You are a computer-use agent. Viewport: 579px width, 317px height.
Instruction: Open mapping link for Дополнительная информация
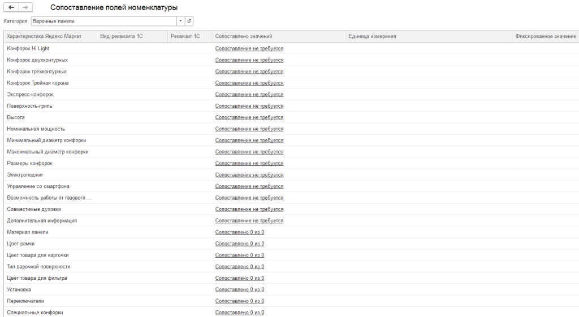pyautogui.click(x=249, y=221)
